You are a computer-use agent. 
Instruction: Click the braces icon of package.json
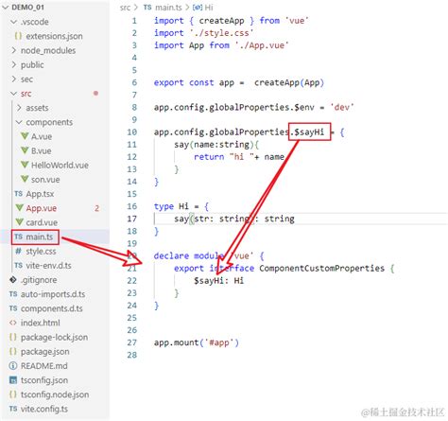(x=13, y=351)
